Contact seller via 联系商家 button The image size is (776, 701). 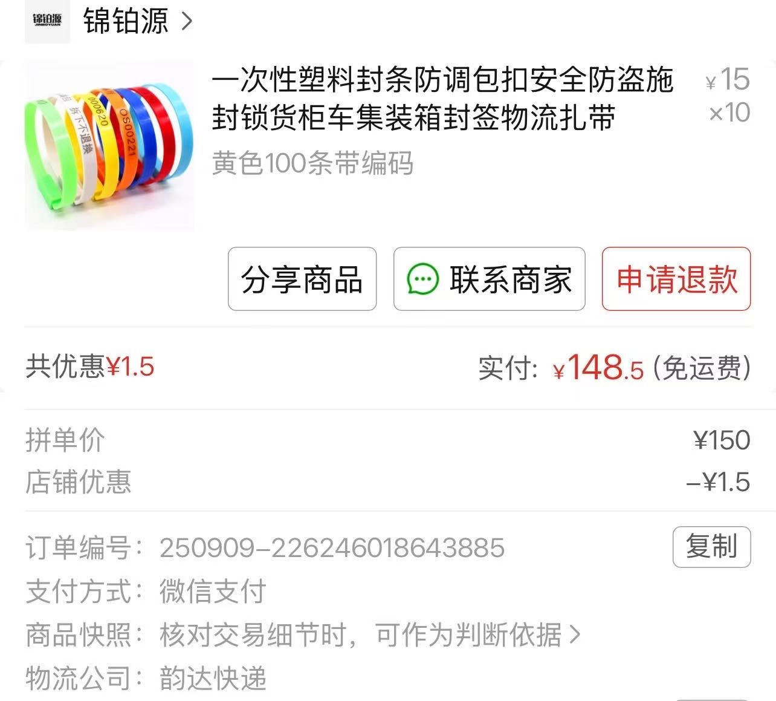click(489, 279)
